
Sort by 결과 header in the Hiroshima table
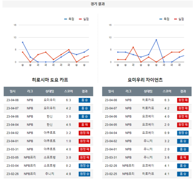(84, 91)
